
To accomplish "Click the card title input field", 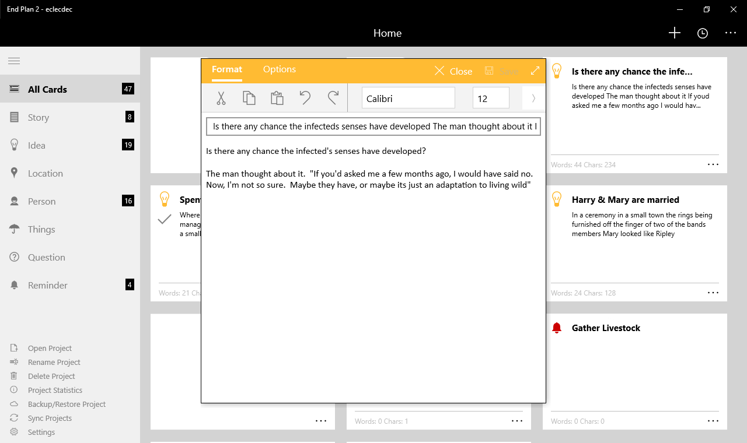I will [x=373, y=126].
